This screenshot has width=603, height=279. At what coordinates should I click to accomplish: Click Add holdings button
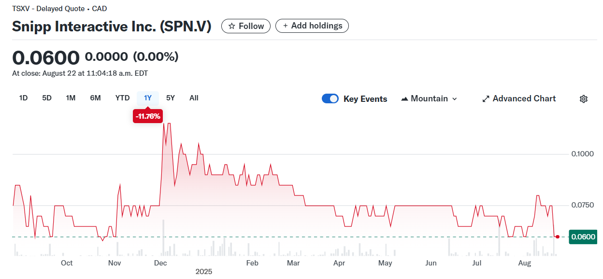coord(312,26)
